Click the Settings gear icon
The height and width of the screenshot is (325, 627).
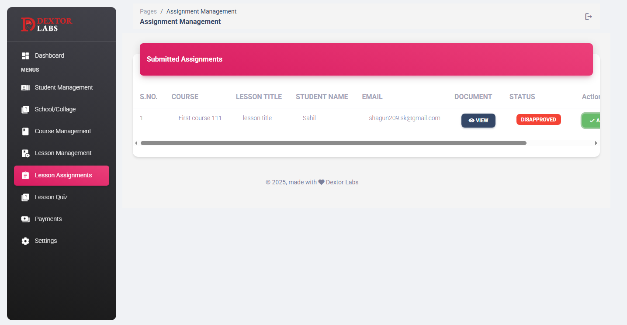[x=25, y=241]
